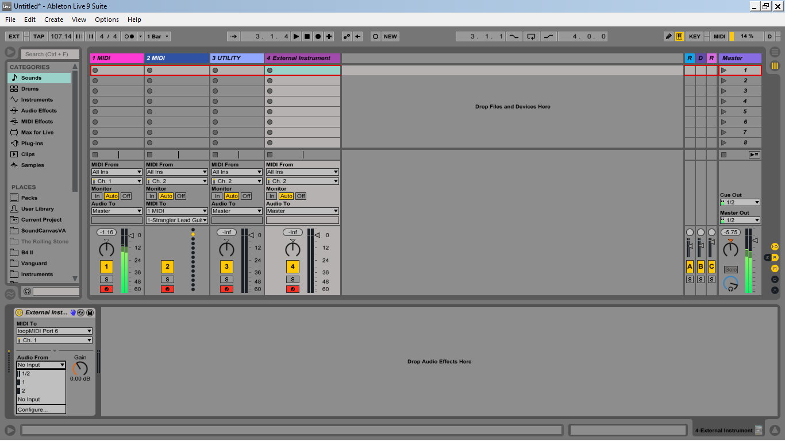Click the Master track pan knob
Screen dimensions: 785x441
pos(730,249)
